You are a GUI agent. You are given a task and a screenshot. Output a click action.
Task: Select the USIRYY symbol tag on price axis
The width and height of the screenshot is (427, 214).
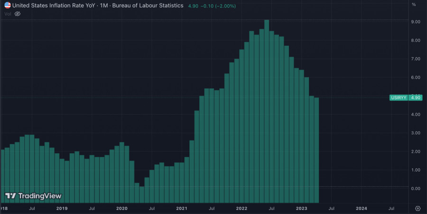pyautogui.click(x=399, y=98)
